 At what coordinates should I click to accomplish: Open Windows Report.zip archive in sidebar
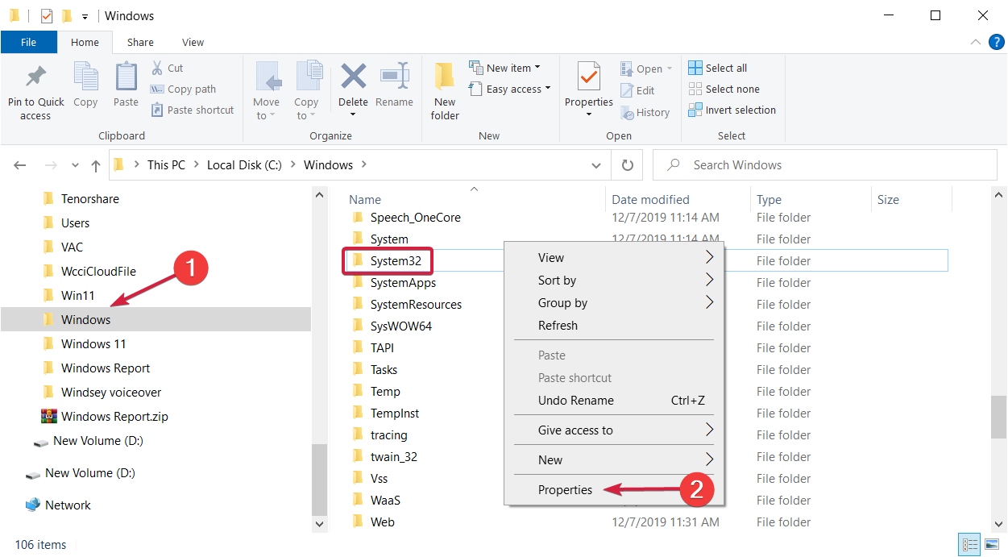[105, 417]
